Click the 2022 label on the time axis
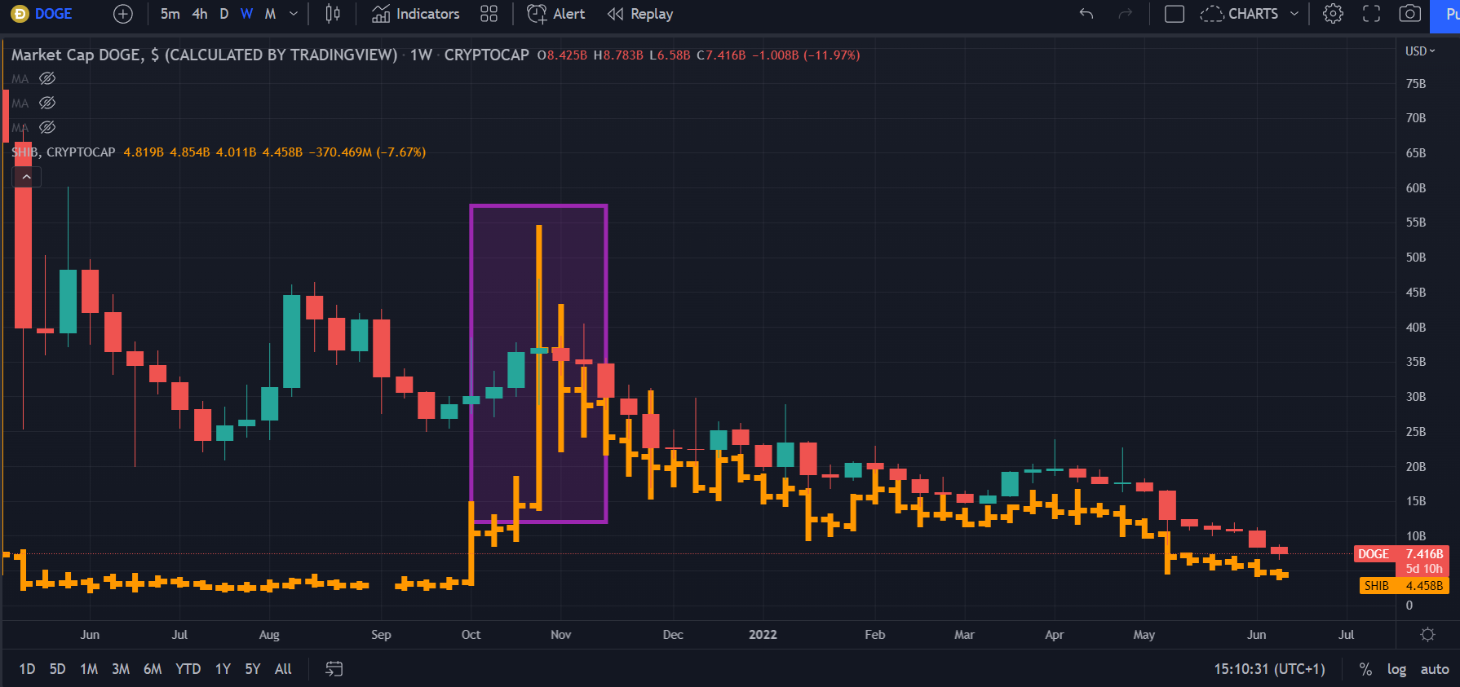Viewport: 1460px width, 687px height. (x=763, y=634)
